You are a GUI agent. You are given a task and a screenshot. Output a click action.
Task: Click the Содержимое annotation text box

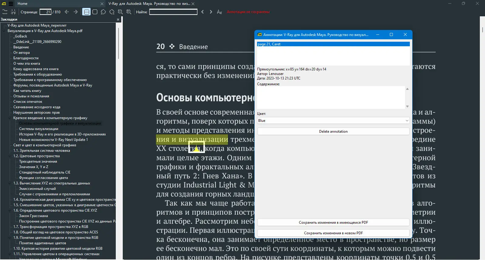(331, 97)
